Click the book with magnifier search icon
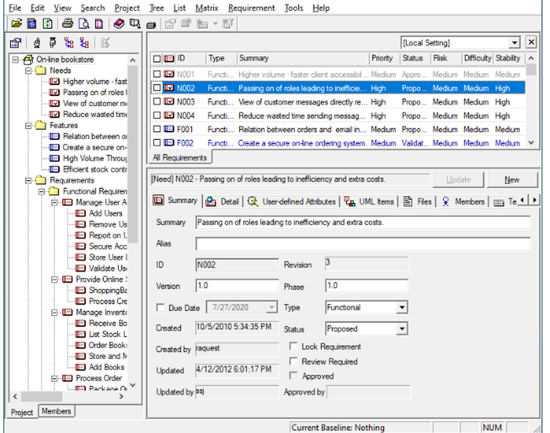This screenshot has height=433, width=550. [x=135, y=24]
